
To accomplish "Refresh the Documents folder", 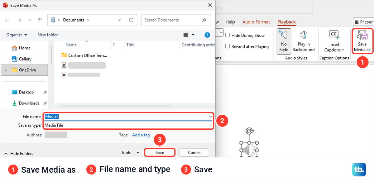I will click(x=132, y=20).
